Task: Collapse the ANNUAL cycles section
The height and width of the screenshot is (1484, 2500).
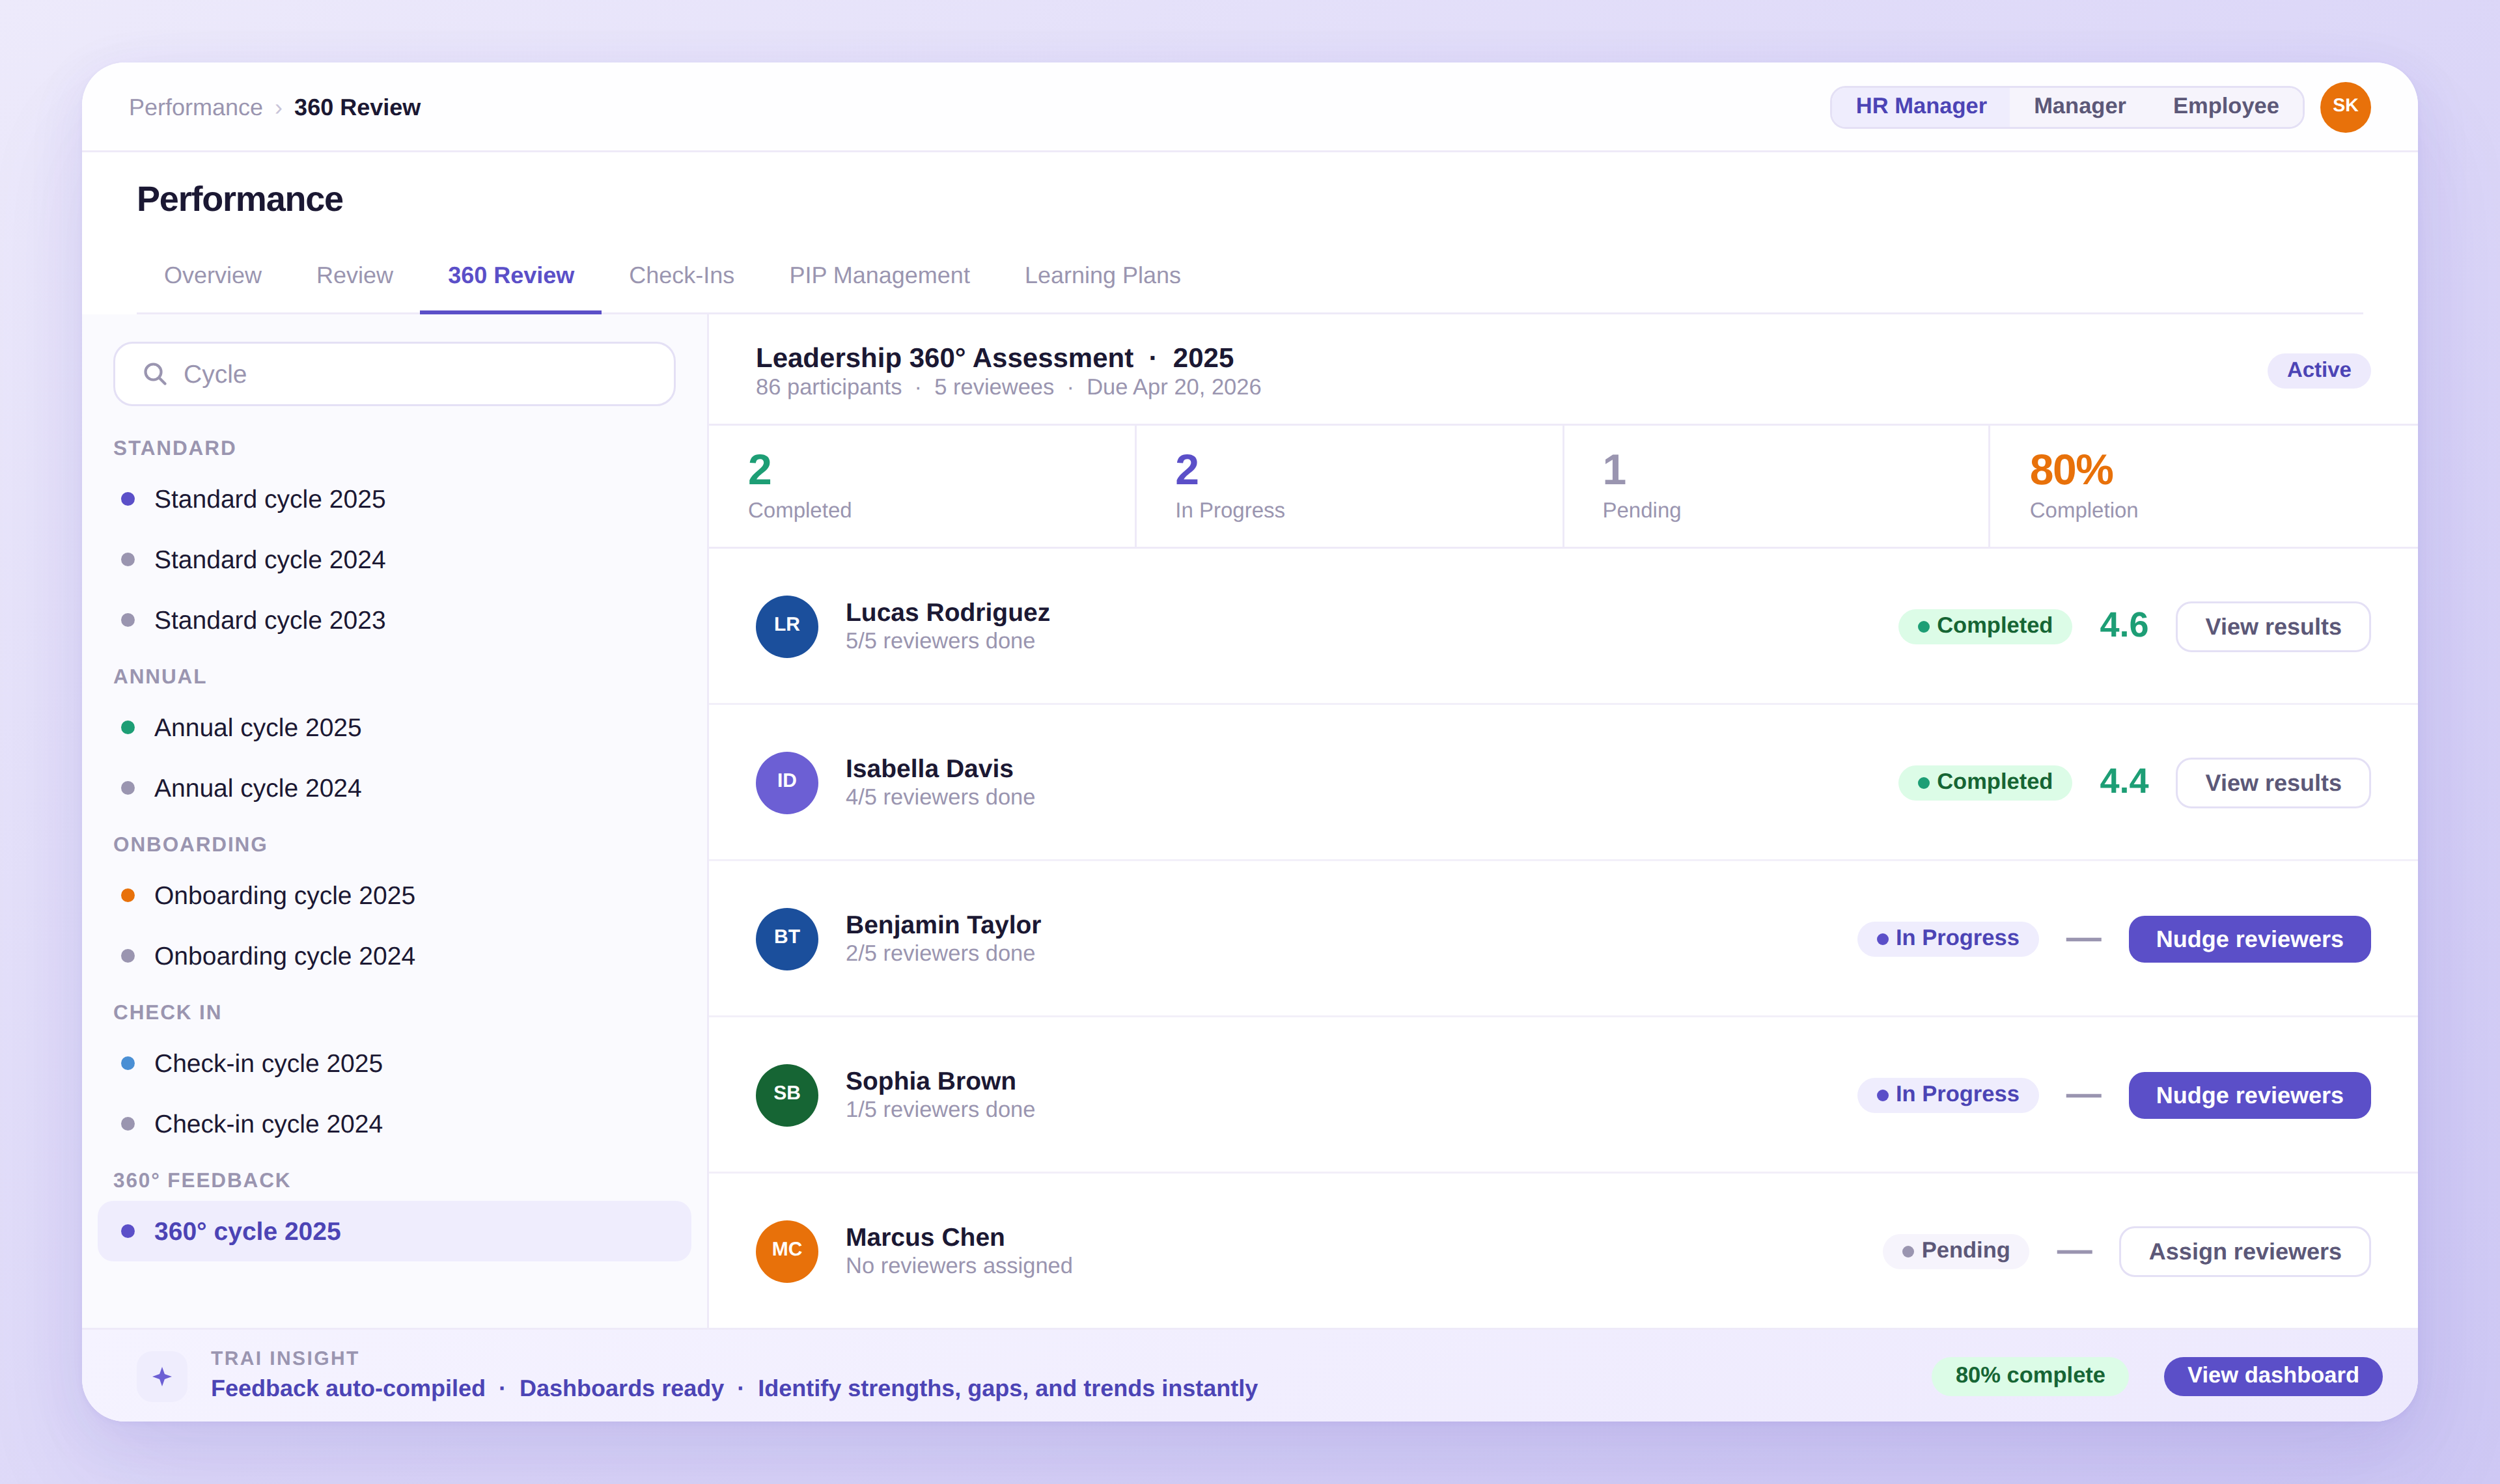Action: pos(159,676)
